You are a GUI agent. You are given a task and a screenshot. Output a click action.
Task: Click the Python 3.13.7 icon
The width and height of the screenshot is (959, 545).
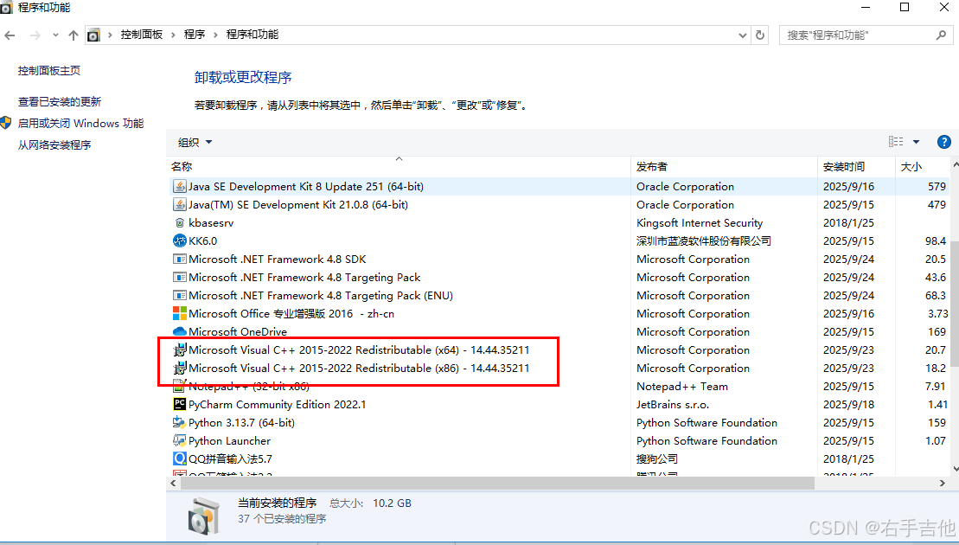click(x=179, y=423)
